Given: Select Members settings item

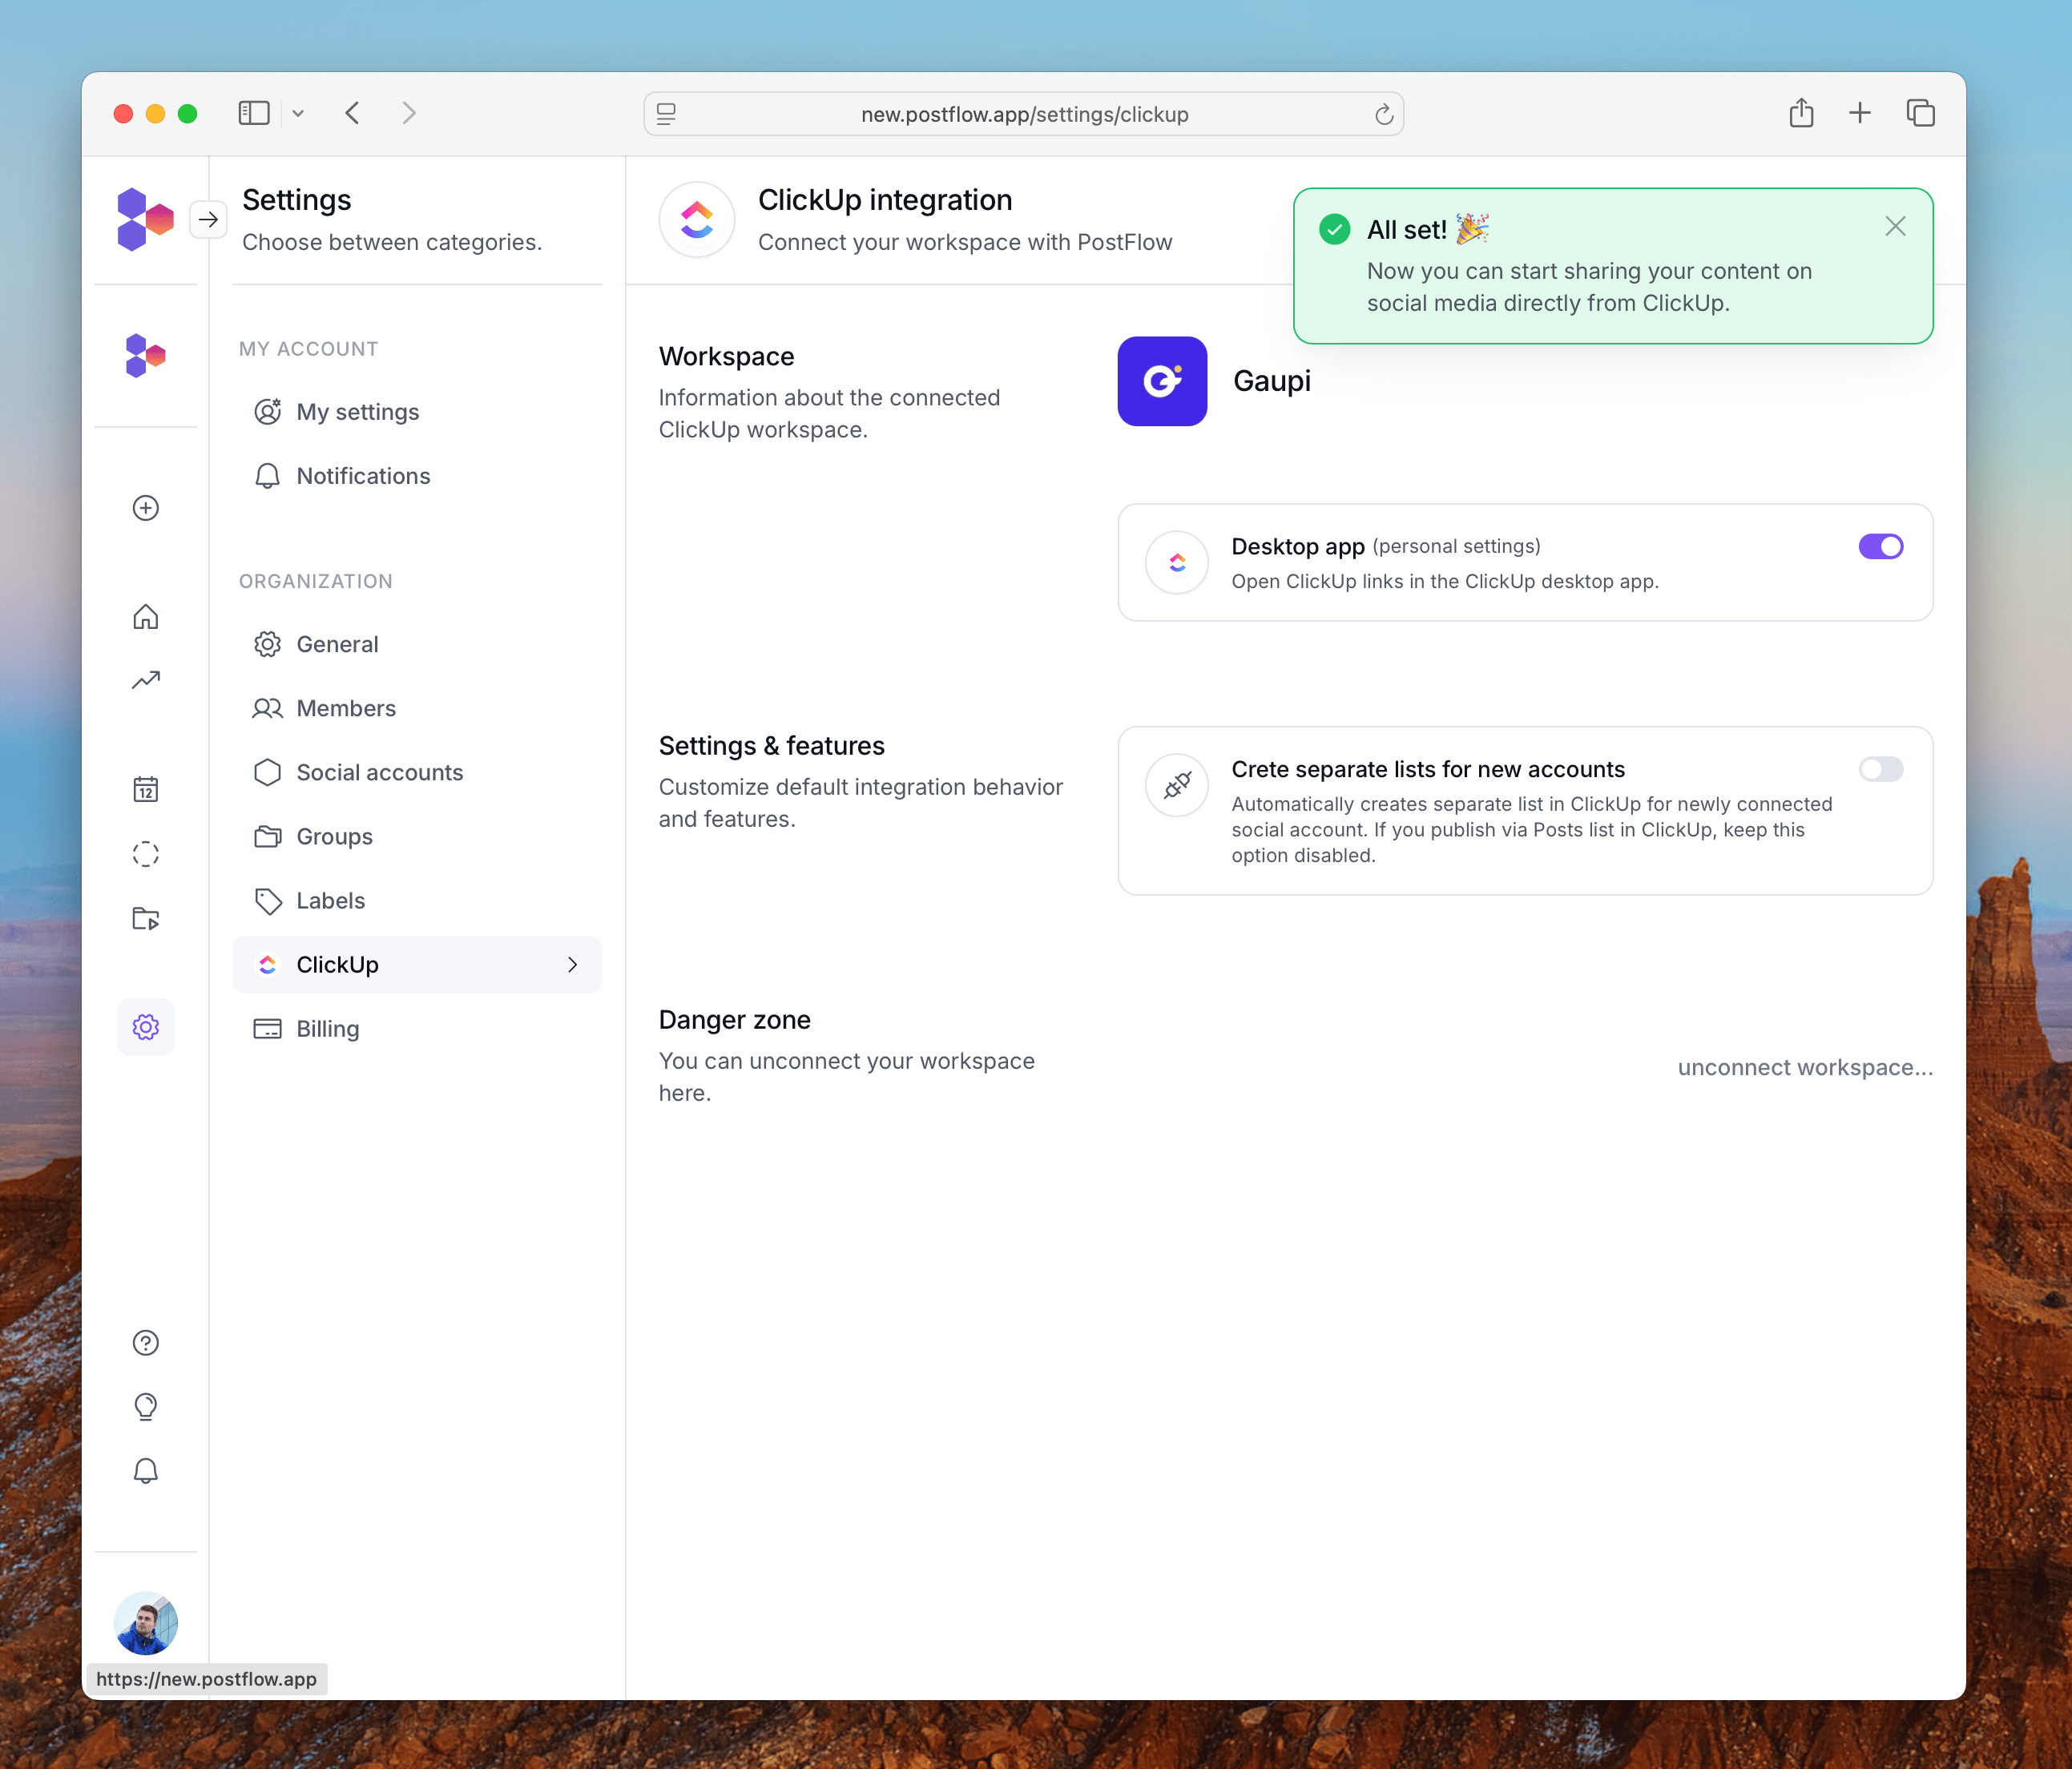Looking at the screenshot, I should tap(346, 708).
